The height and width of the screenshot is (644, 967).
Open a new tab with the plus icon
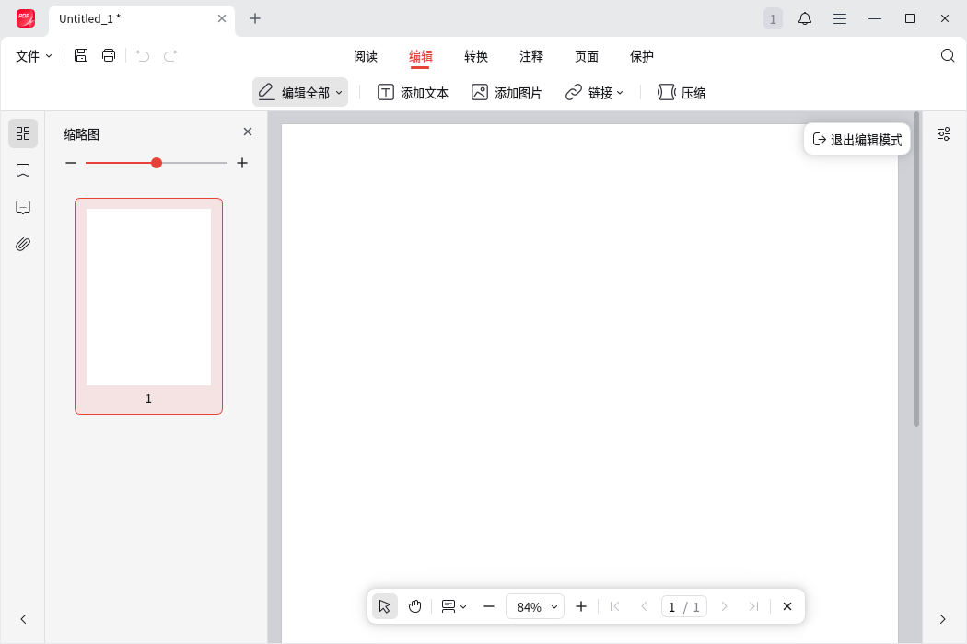point(255,18)
